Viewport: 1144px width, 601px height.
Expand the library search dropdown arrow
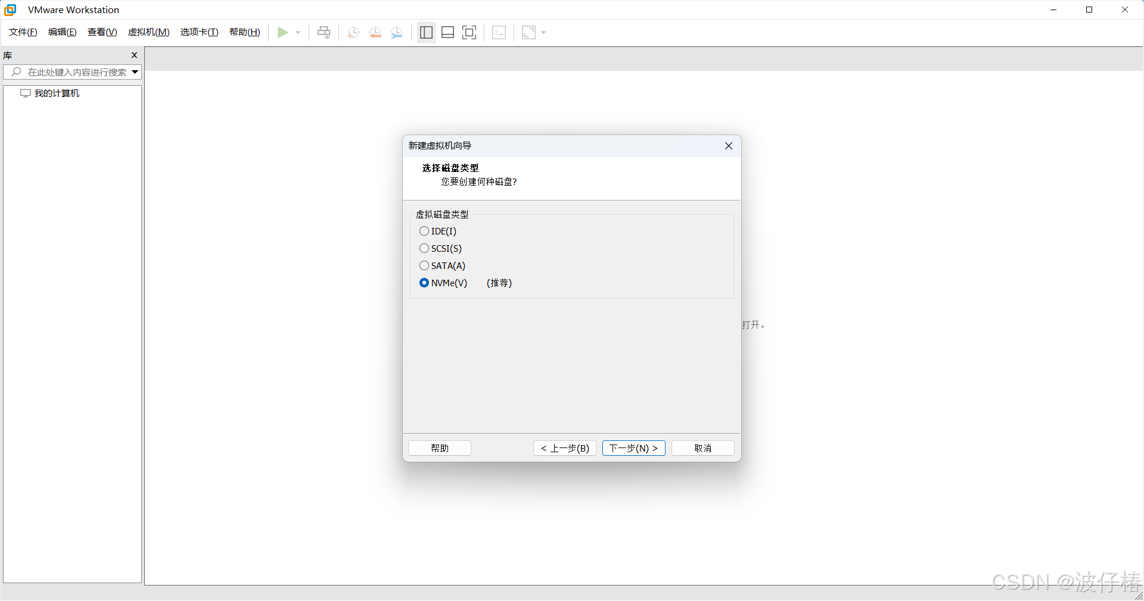pos(135,72)
